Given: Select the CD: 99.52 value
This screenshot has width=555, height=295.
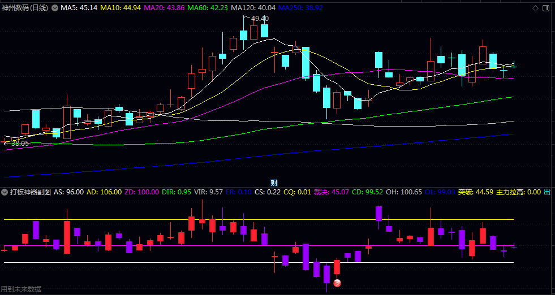Looking at the screenshot, I should pyautogui.click(x=367, y=192).
